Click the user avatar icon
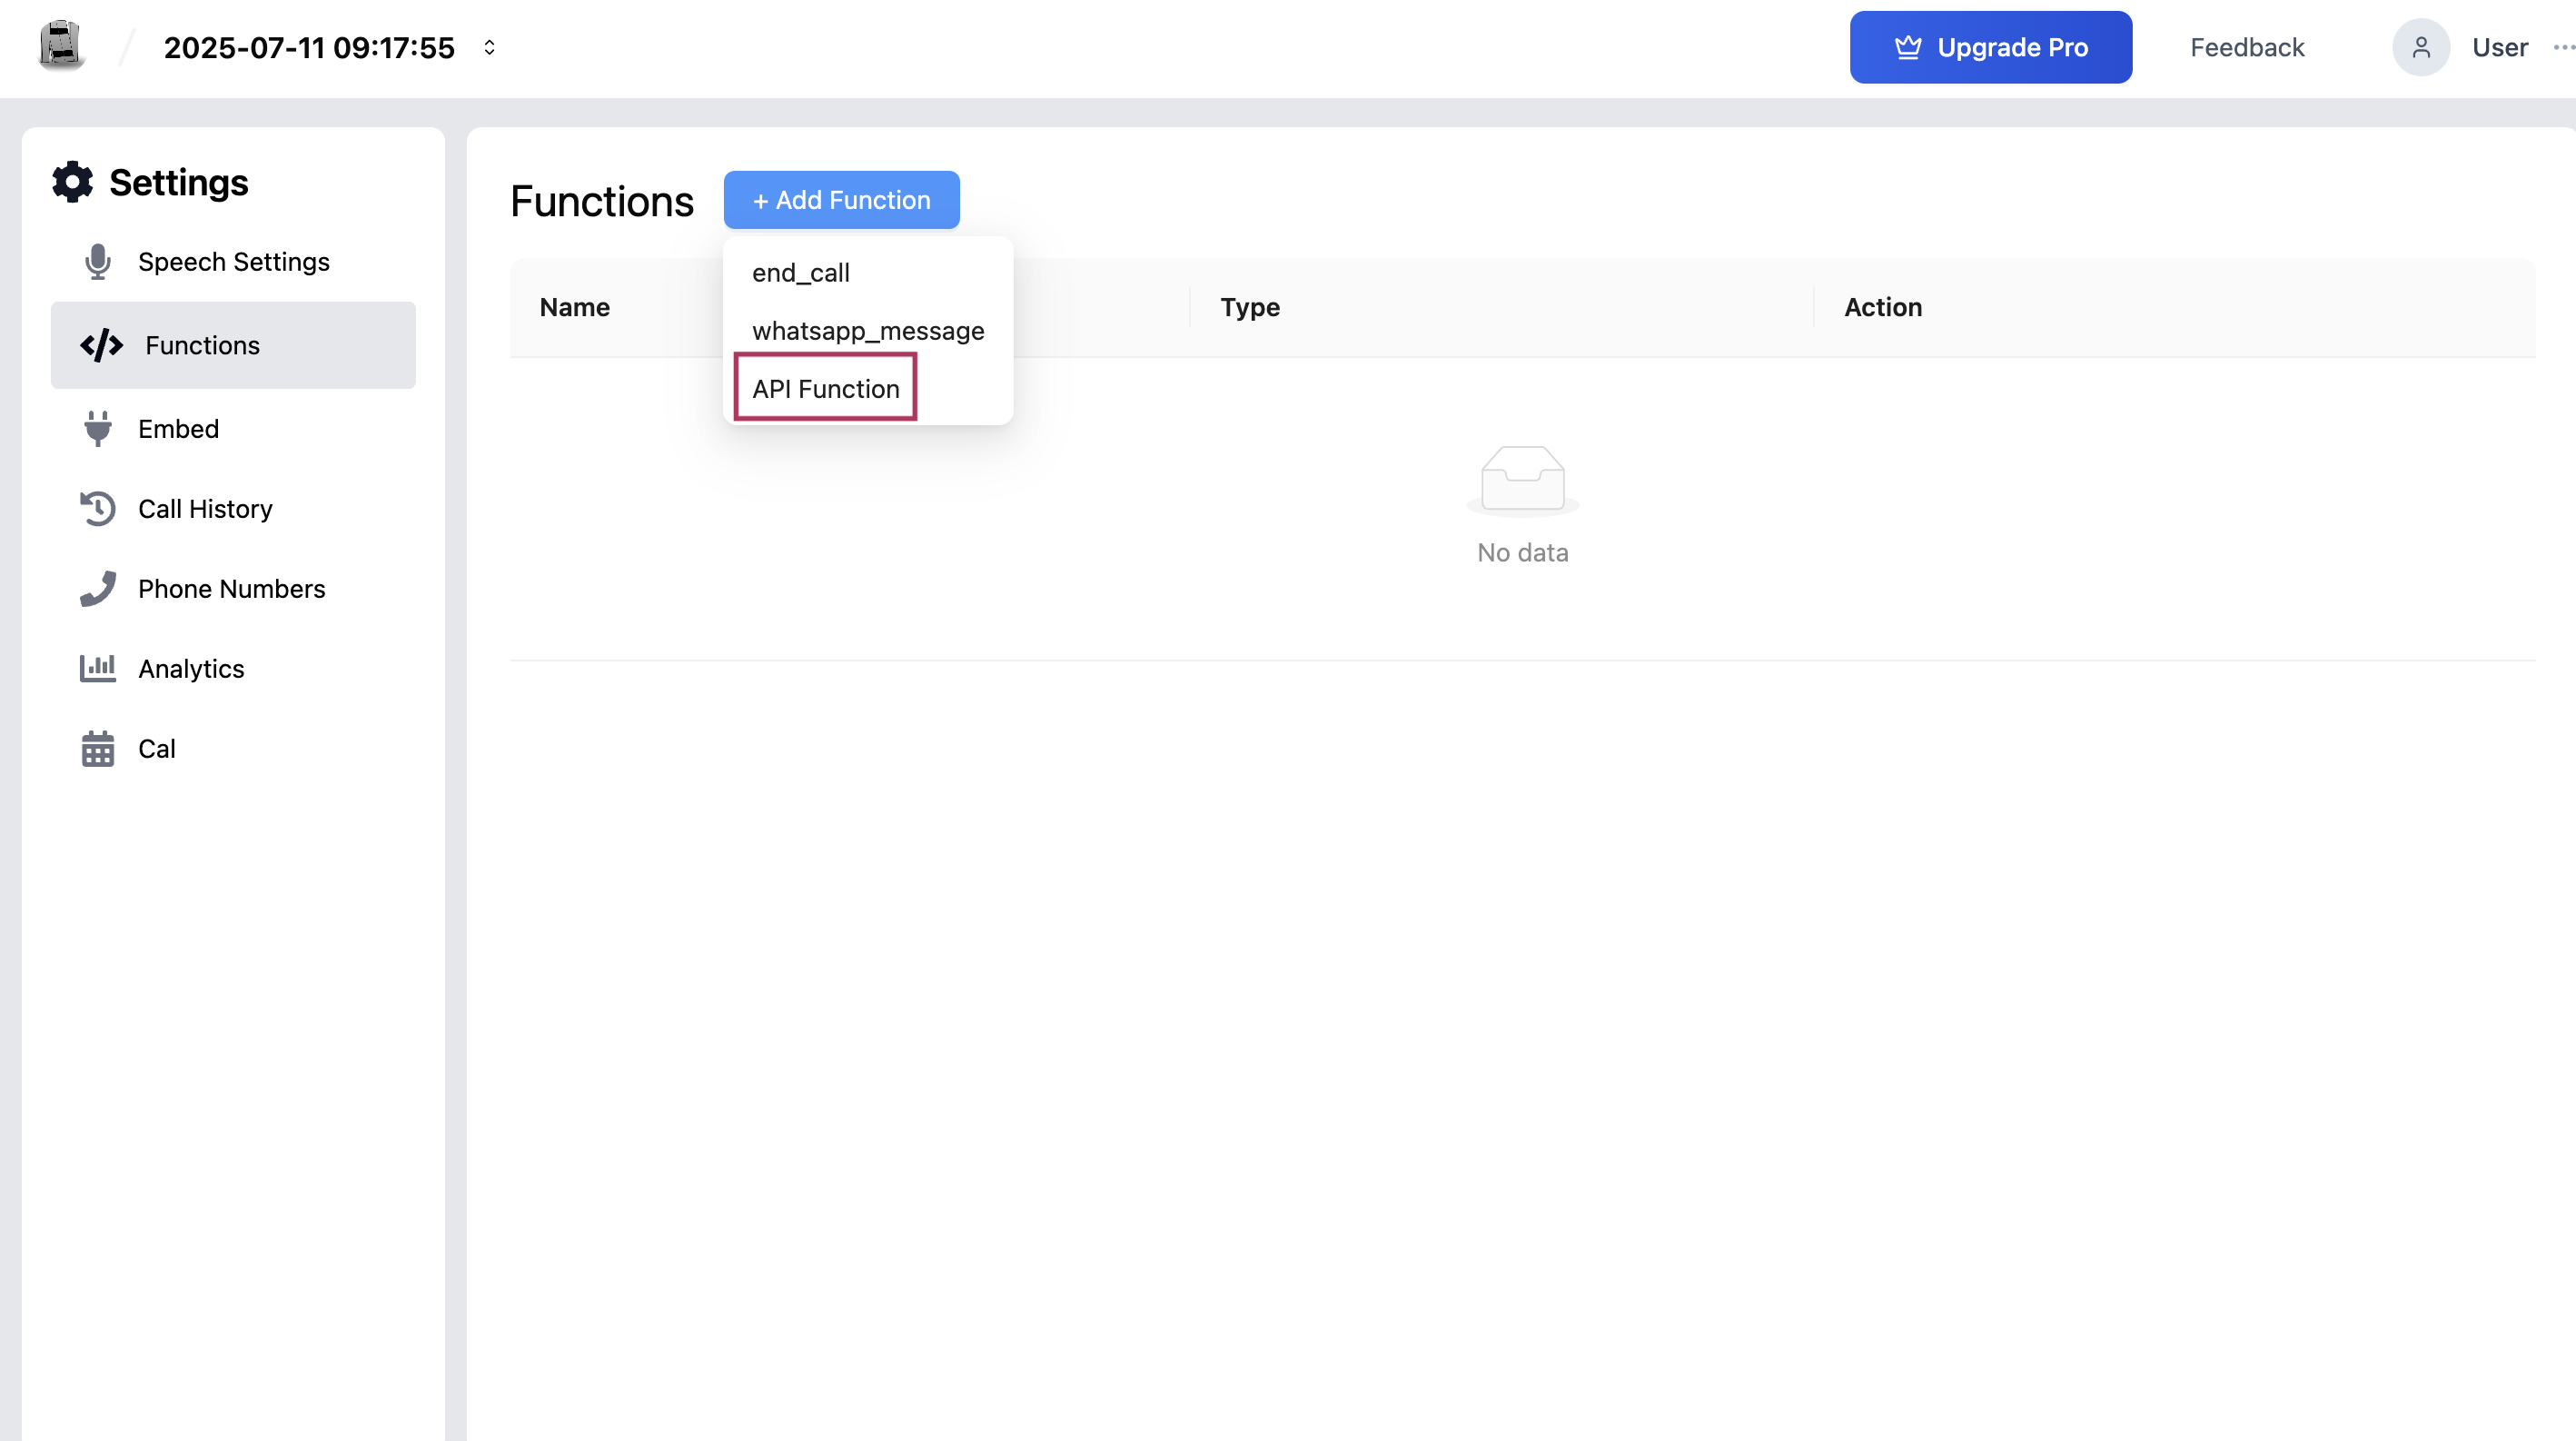2576x1441 pixels. pyautogui.click(x=2421, y=47)
